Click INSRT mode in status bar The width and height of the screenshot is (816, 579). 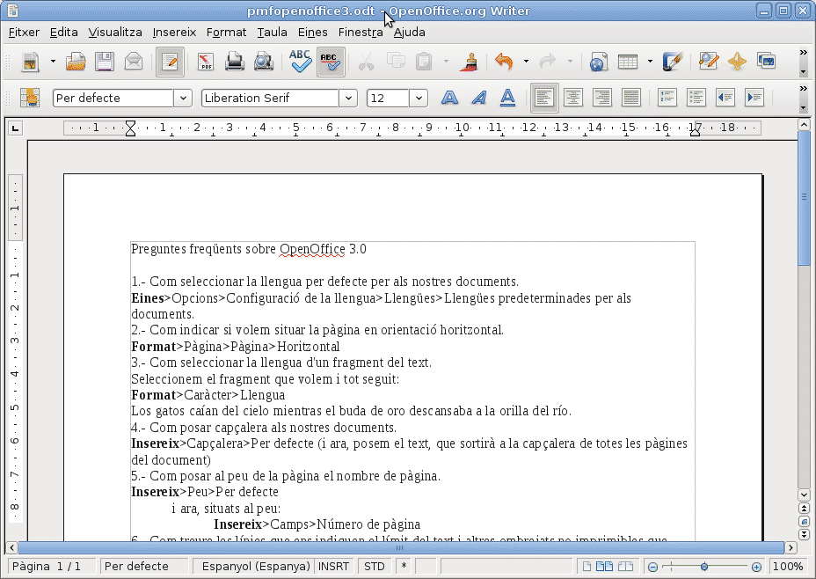point(333,567)
